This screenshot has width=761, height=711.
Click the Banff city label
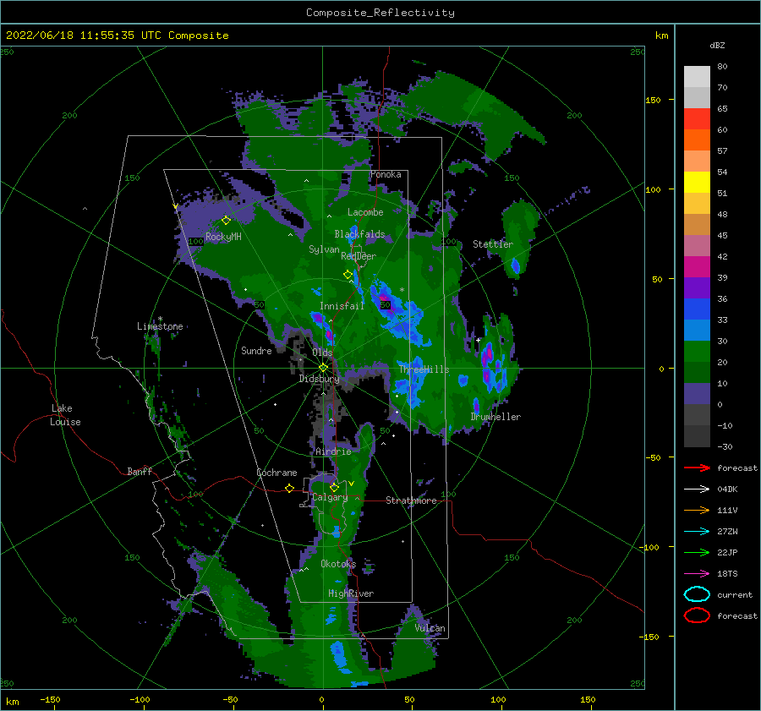point(140,471)
